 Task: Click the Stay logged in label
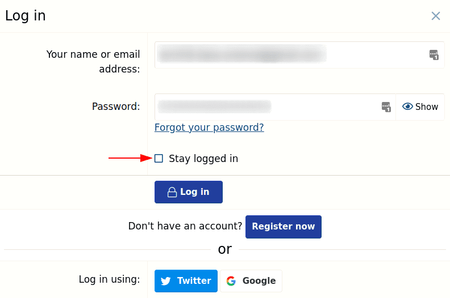(x=203, y=159)
